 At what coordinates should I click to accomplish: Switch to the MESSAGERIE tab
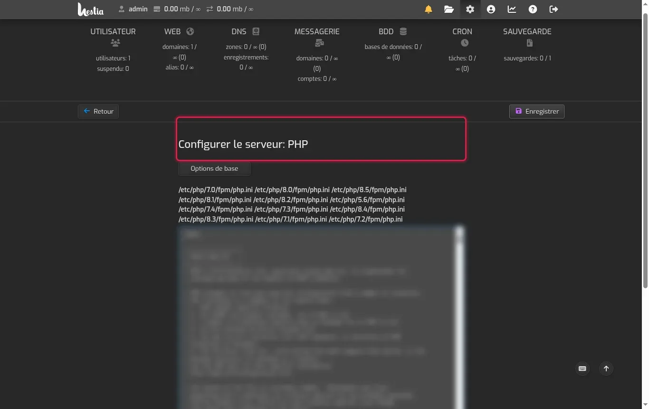click(x=317, y=31)
